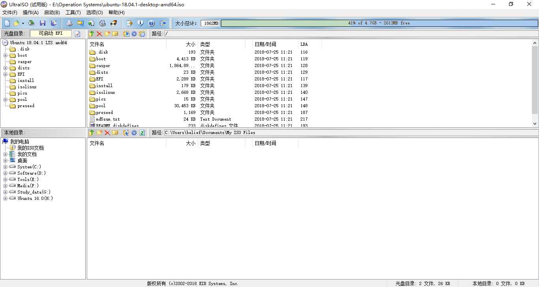539x287 pixels.
Task: Click the local pane green Refresh icon
Action: [142, 133]
